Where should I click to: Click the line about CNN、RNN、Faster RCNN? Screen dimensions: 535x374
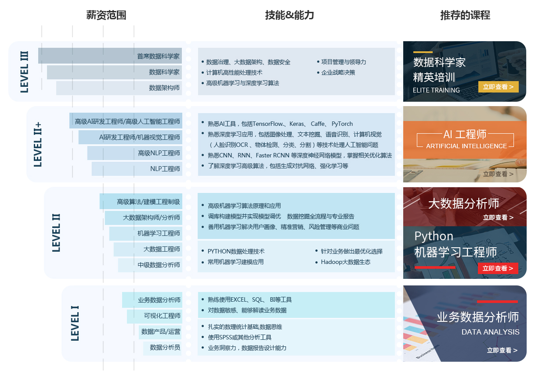(300, 156)
